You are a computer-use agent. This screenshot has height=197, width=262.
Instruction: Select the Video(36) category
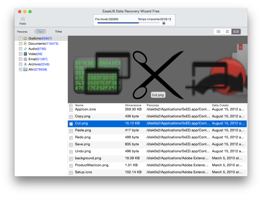coord(35,54)
